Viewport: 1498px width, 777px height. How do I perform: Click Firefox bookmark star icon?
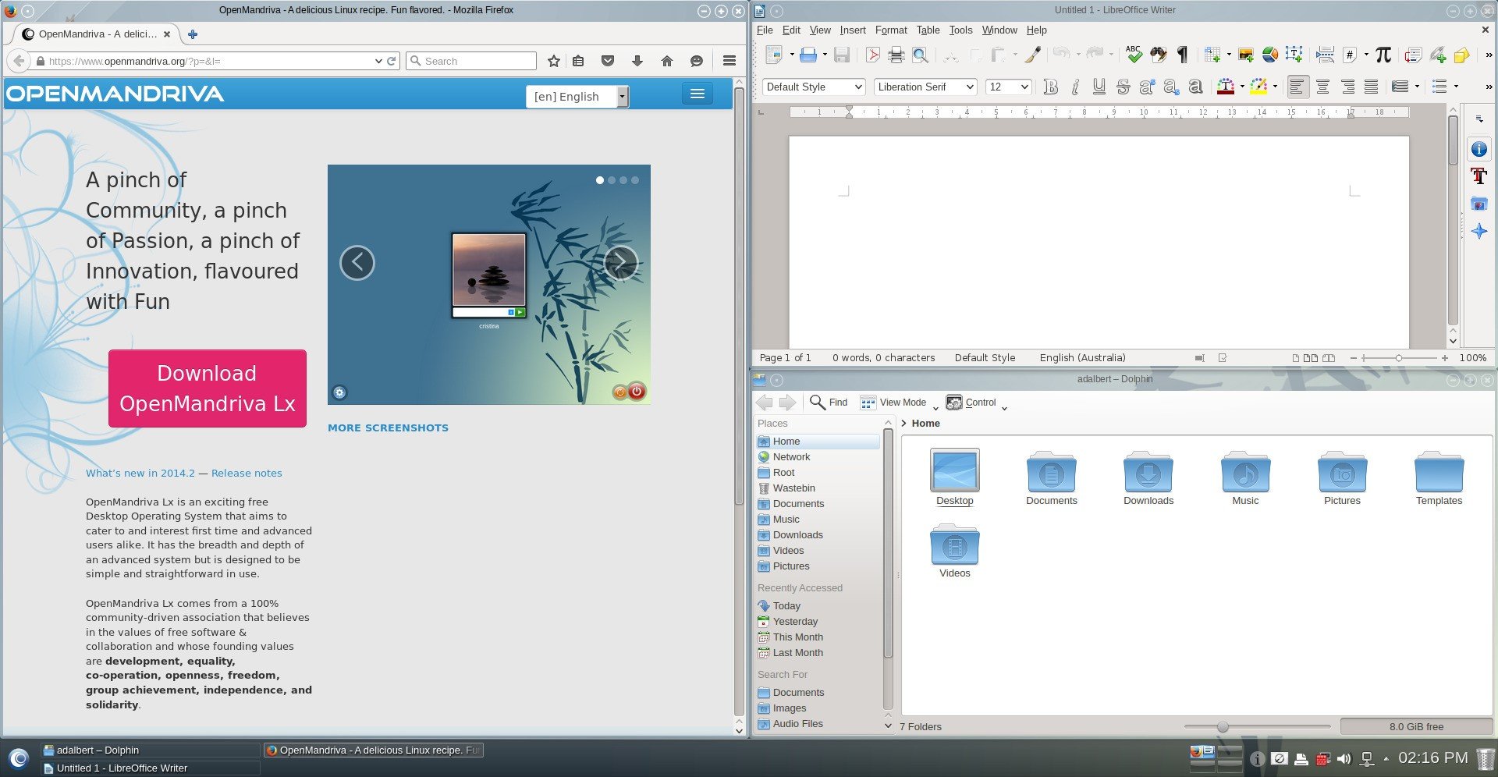click(554, 61)
